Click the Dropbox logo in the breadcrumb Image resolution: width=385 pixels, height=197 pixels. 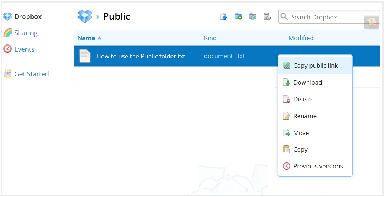(x=85, y=16)
